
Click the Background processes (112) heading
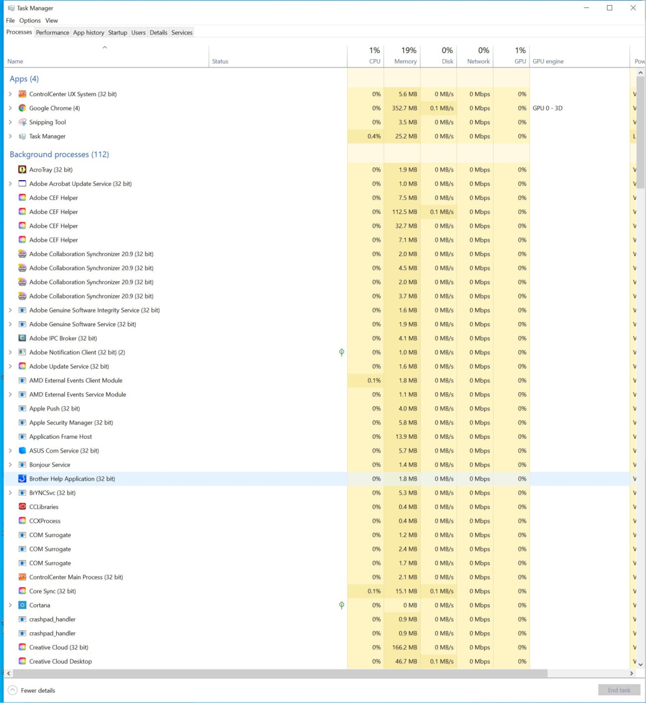pyautogui.click(x=59, y=154)
